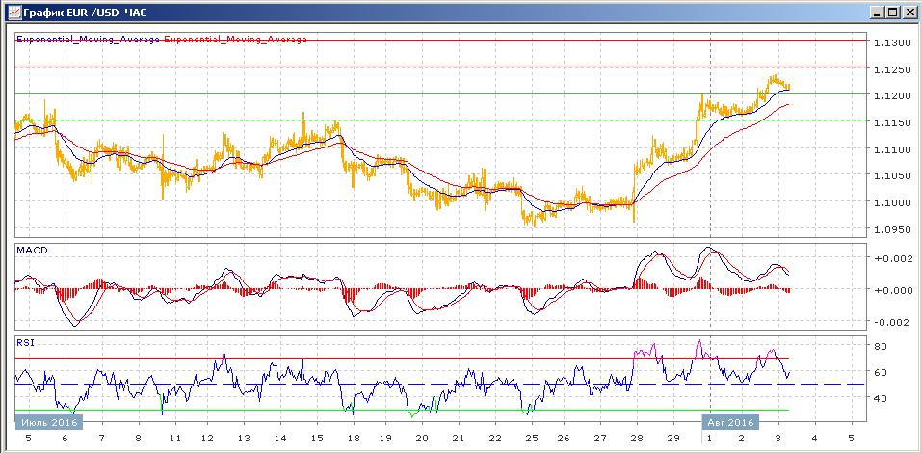
Task: Click the RSI panel label
Action: click(x=25, y=343)
